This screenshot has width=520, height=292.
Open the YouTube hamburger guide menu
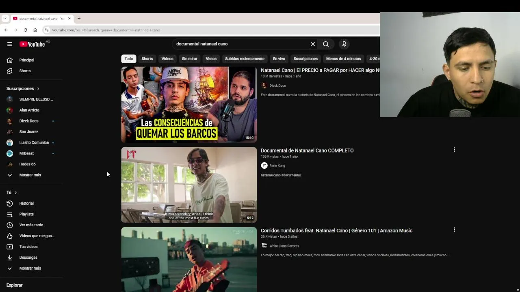tap(10, 44)
